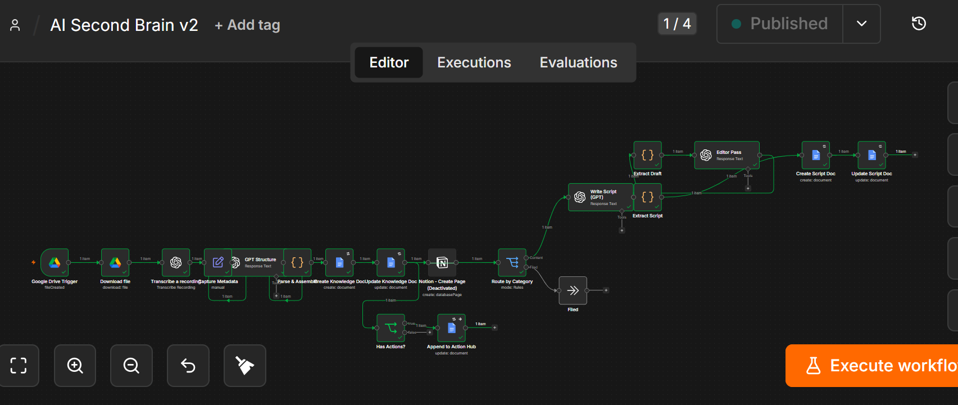The image size is (958, 405).
Task: Select the Capture Metadata edit node
Action: pyautogui.click(x=218, y=262)
